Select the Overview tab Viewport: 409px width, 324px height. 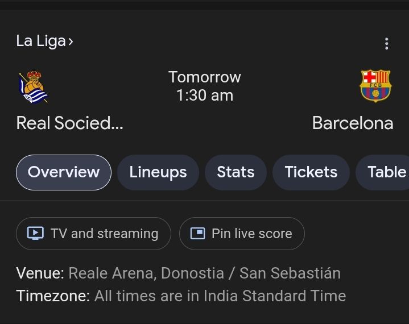pos(64,172)
